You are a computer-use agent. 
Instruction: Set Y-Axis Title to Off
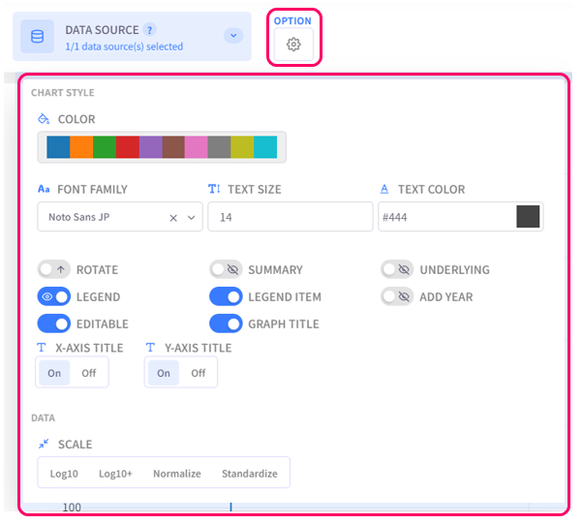click(199, 373)
